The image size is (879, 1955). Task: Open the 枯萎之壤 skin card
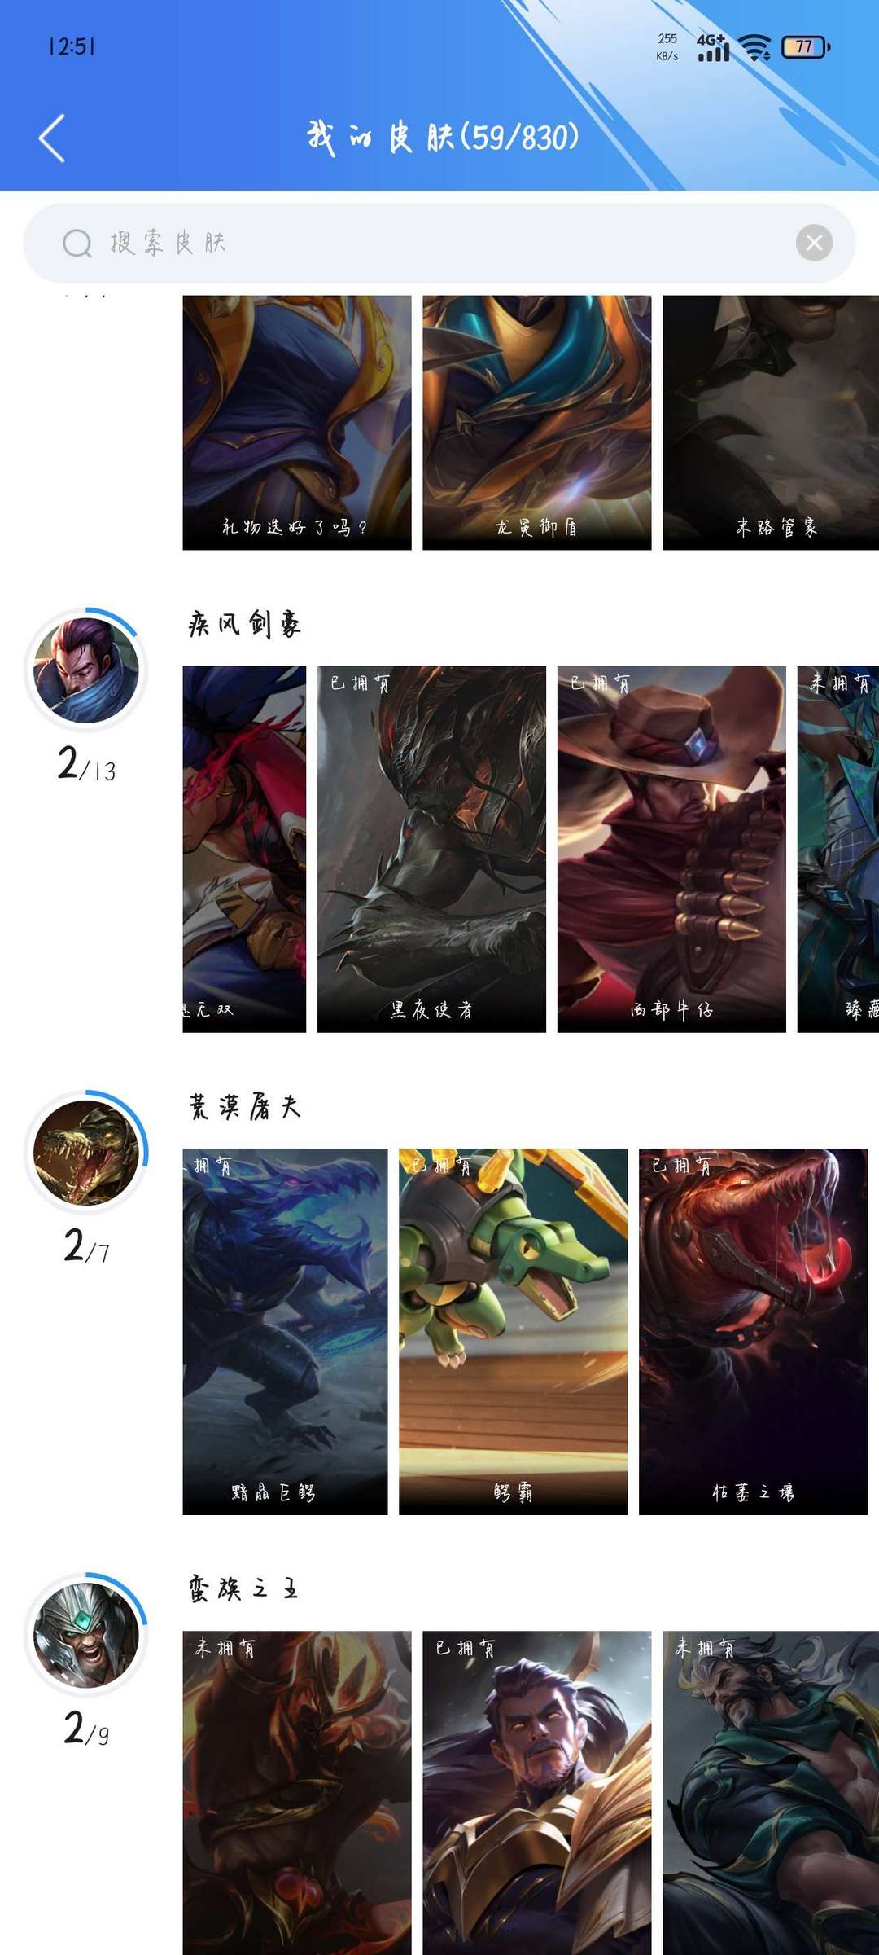pyautogui.click(x=753, y=1331)
